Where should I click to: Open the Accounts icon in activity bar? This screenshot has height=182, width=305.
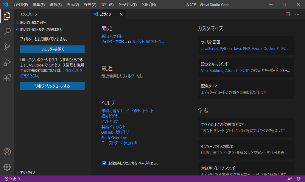[7, 152]
